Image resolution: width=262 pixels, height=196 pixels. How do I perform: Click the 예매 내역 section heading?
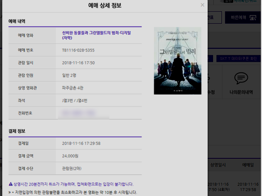click(17, 21)
